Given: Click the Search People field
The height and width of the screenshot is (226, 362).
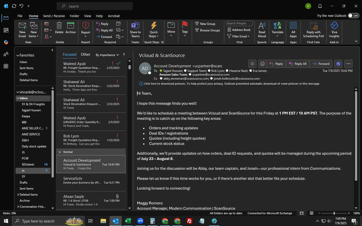Looking at the screenshot, I should 239,23.
